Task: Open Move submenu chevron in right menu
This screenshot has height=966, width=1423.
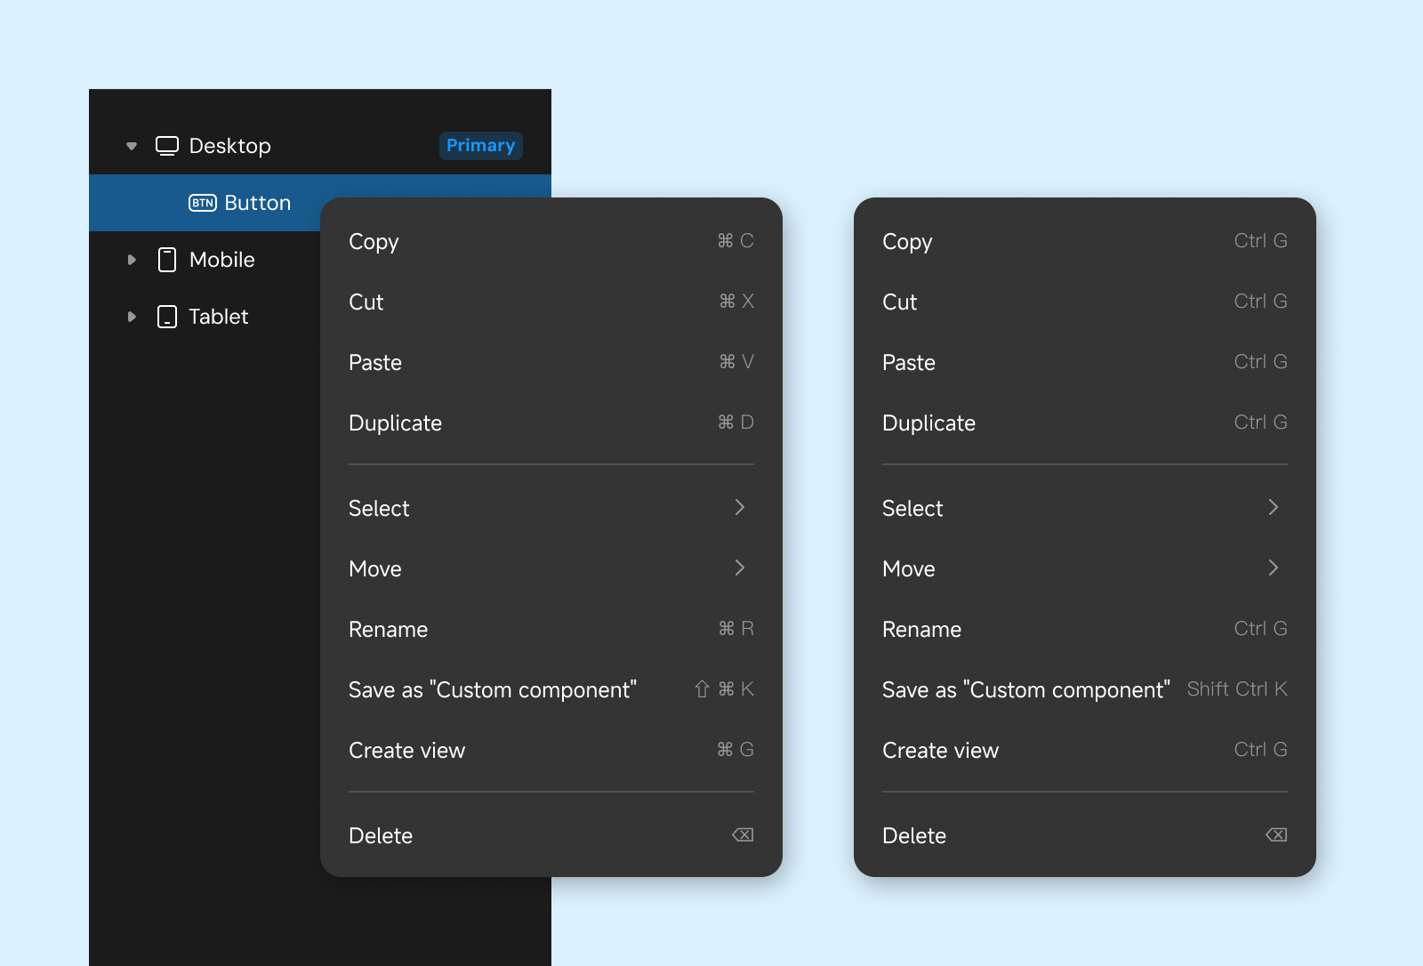Action: (1274, 568)
